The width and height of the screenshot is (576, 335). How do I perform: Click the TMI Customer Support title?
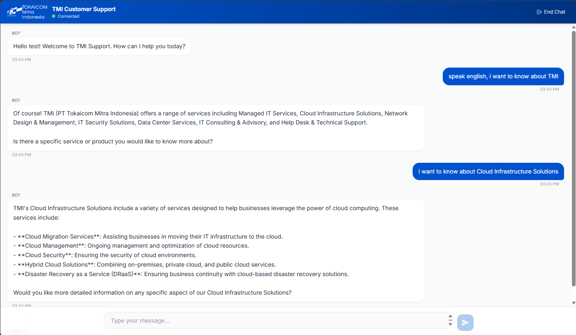[84, 9]
